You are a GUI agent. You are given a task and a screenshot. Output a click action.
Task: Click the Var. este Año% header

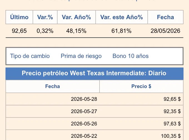coord(122,17)
